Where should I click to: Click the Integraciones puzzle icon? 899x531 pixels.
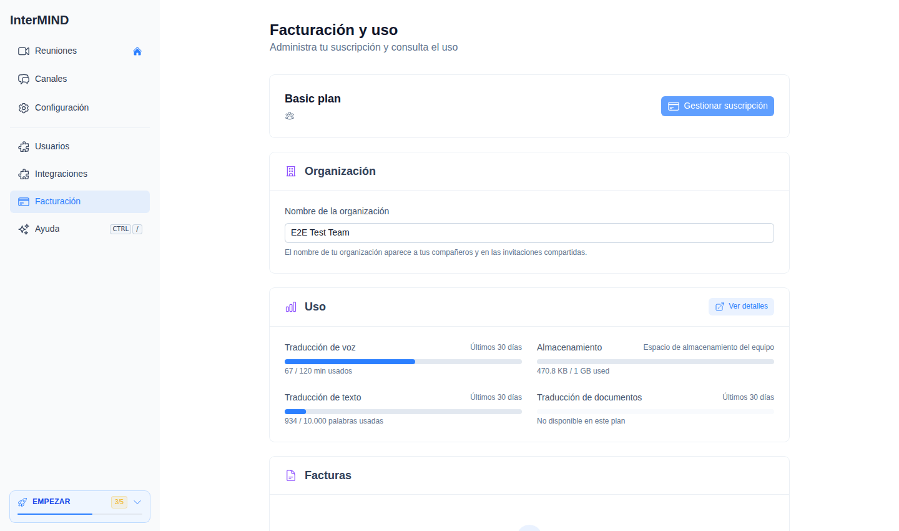(24, 174)
